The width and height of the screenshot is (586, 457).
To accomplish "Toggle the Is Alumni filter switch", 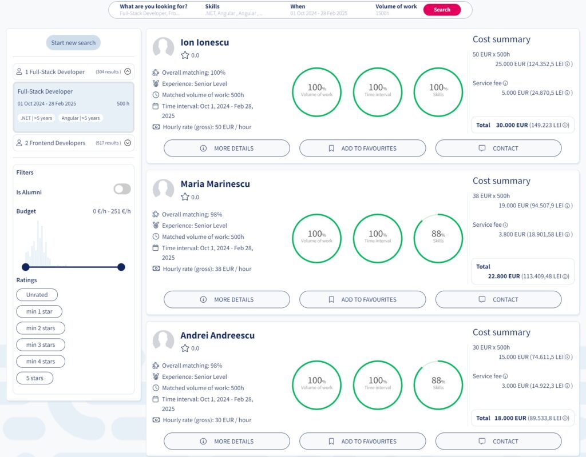I will point(122,189).
